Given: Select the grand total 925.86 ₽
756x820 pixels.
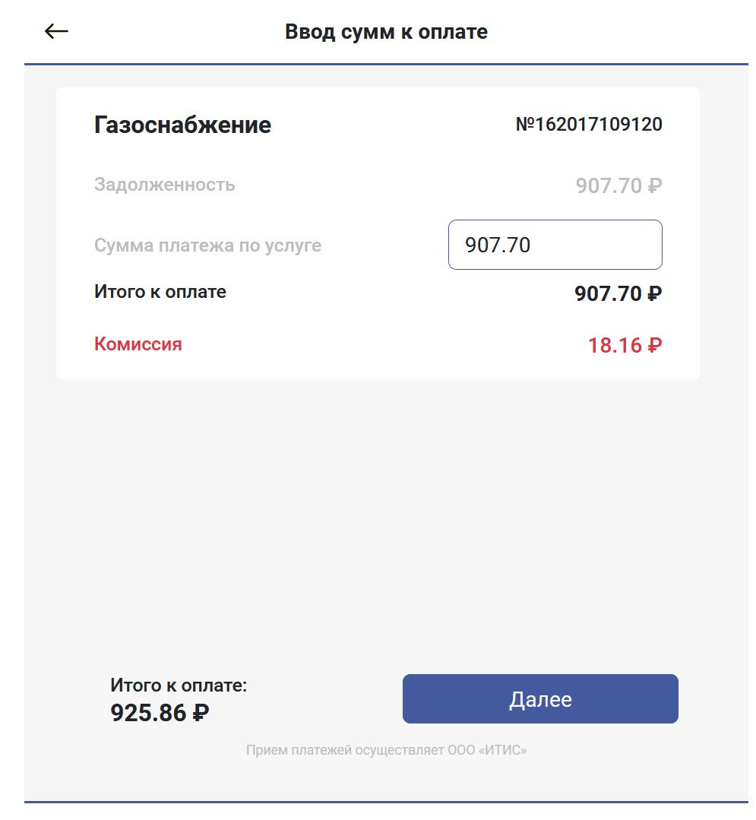Looking at the screenshot, I should (x=160, y=713).
